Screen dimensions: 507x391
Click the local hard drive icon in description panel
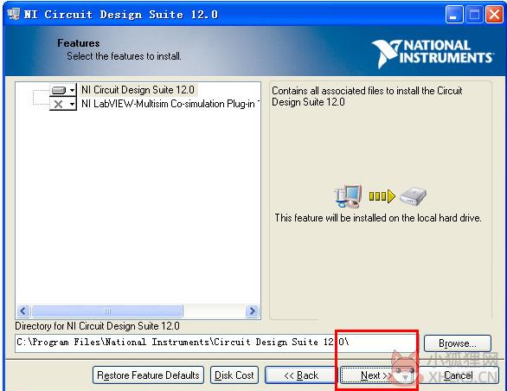[x=414, y=196]
